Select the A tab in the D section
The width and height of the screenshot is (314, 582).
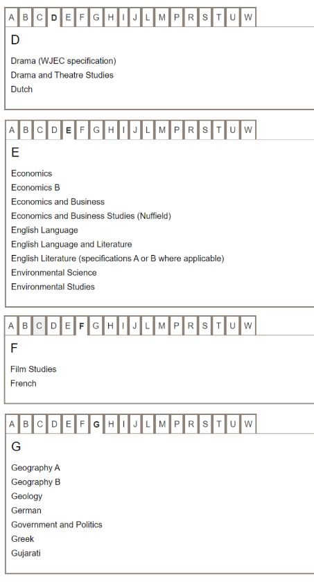point(12,17)
